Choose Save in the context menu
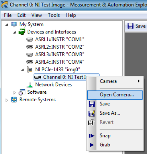The image size is (147, 154). 115,104
